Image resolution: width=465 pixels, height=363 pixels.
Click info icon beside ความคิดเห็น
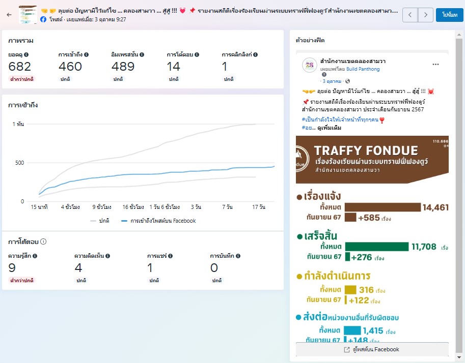tap(108, 256)
